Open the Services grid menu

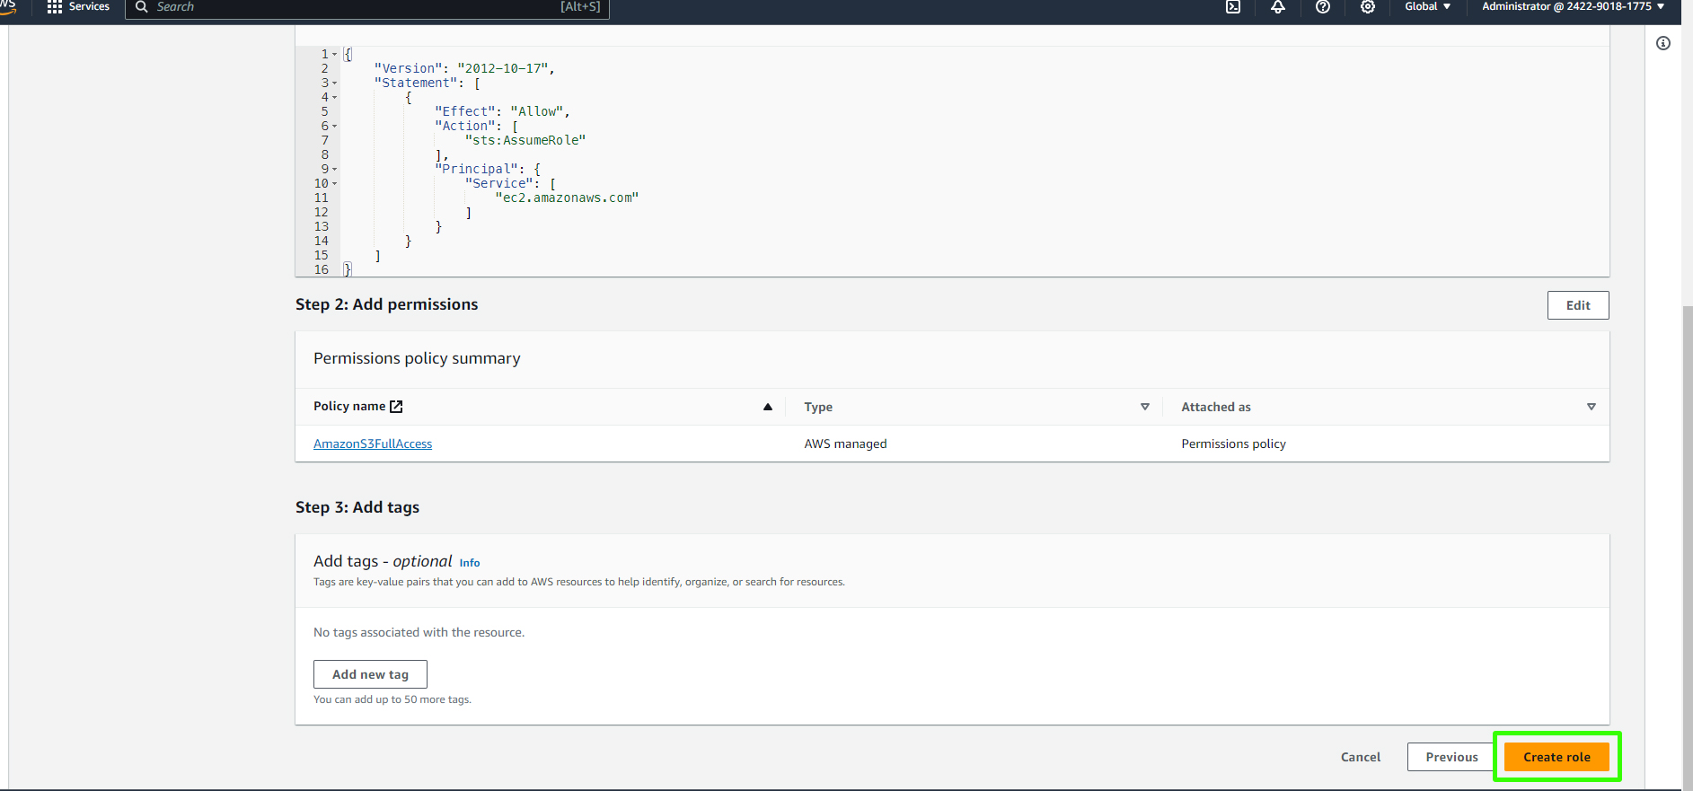pos(54,7)
